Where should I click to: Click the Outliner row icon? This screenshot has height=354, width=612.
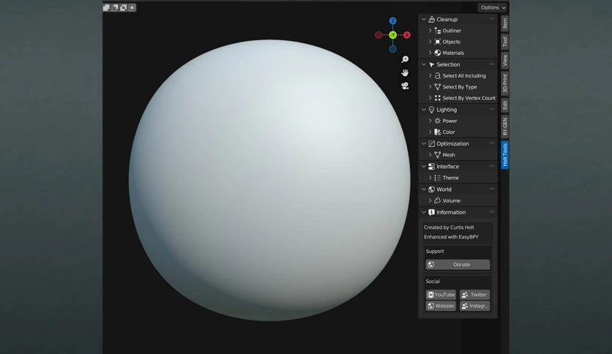(x=438, y=31)
